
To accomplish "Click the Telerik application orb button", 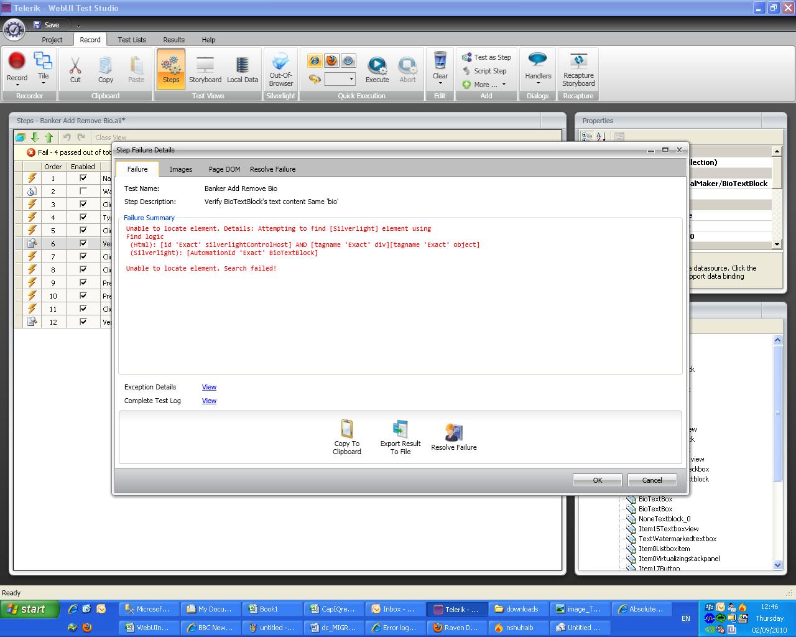I will point(14,29).
